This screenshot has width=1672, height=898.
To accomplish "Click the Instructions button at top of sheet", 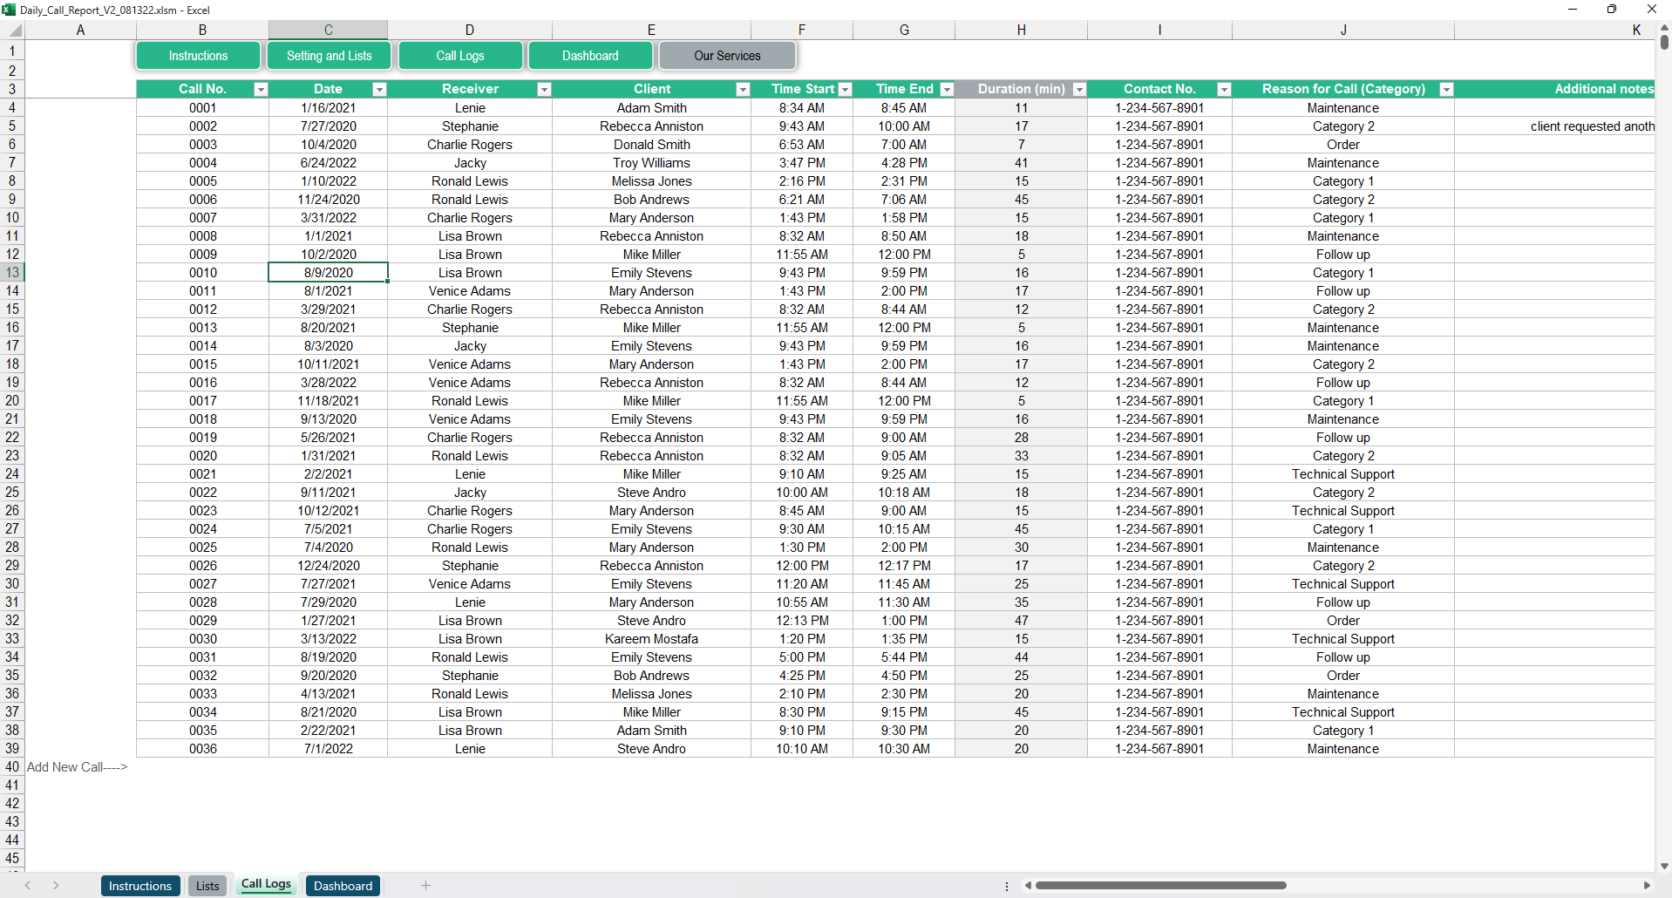I will point(198,55).
